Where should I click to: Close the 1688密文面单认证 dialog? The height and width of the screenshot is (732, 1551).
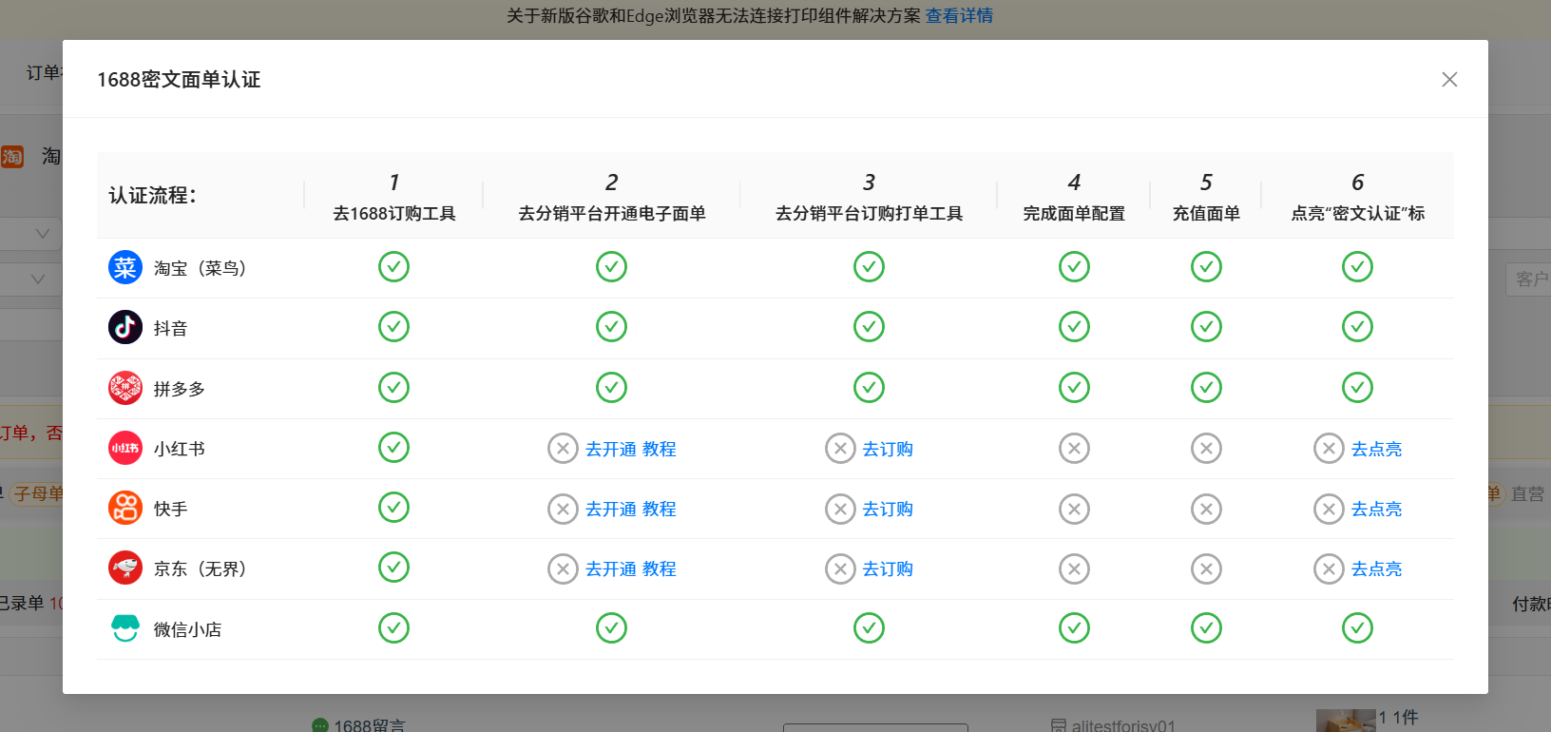pyautogui.click(x=1448, y=80)
